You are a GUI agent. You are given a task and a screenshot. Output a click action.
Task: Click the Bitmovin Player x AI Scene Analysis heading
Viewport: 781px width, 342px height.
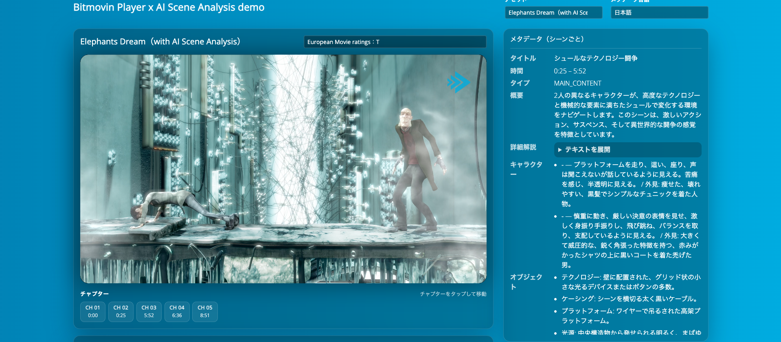[169, 7]
